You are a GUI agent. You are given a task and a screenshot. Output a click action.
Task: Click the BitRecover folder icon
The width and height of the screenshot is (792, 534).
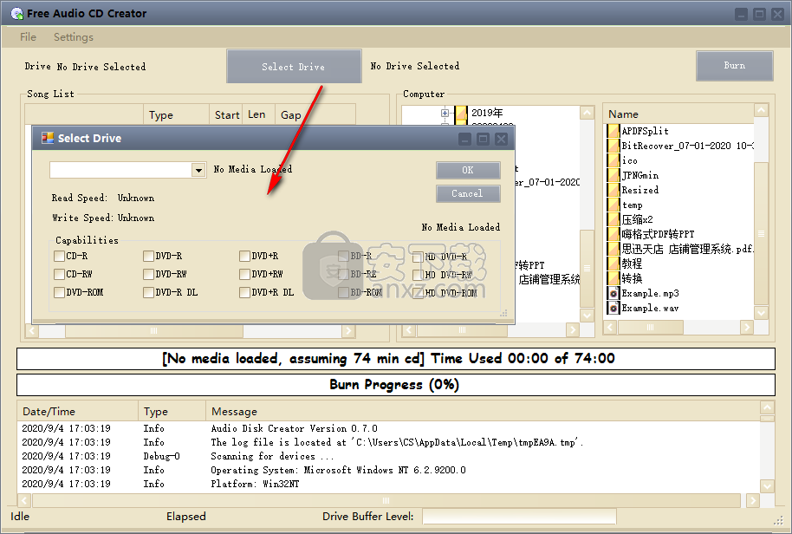coord(613,146)
